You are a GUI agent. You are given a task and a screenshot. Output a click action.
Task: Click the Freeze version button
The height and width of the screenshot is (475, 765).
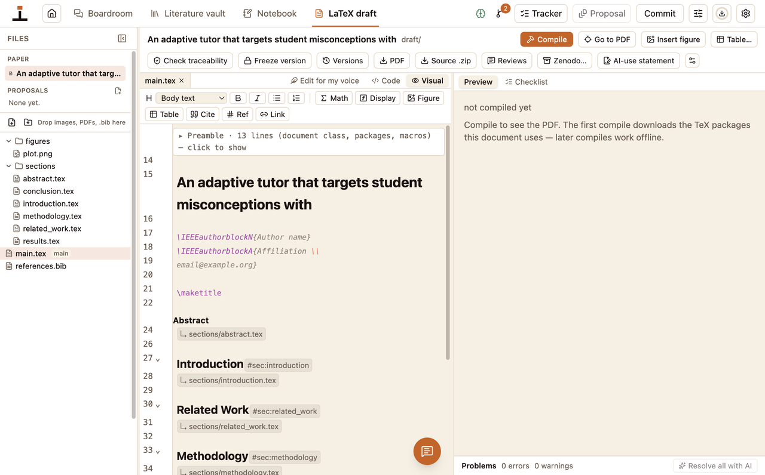[x=274, y=60]
